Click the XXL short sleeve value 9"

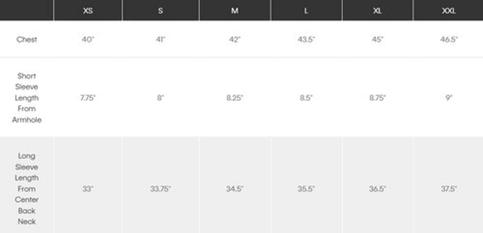[x=449, y=98]
